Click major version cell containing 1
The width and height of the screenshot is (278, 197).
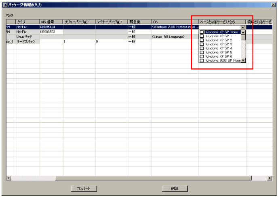click(x=79, y=42)
